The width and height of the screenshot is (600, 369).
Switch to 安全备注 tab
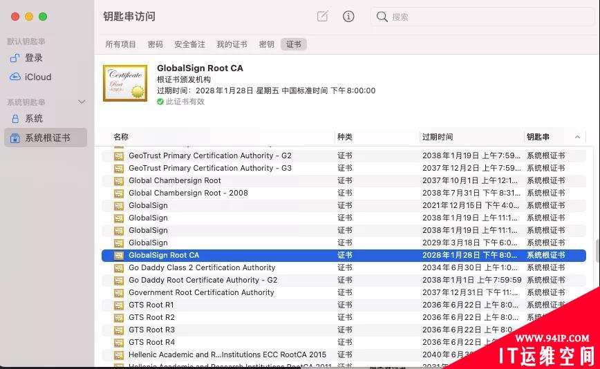[190, 44]
